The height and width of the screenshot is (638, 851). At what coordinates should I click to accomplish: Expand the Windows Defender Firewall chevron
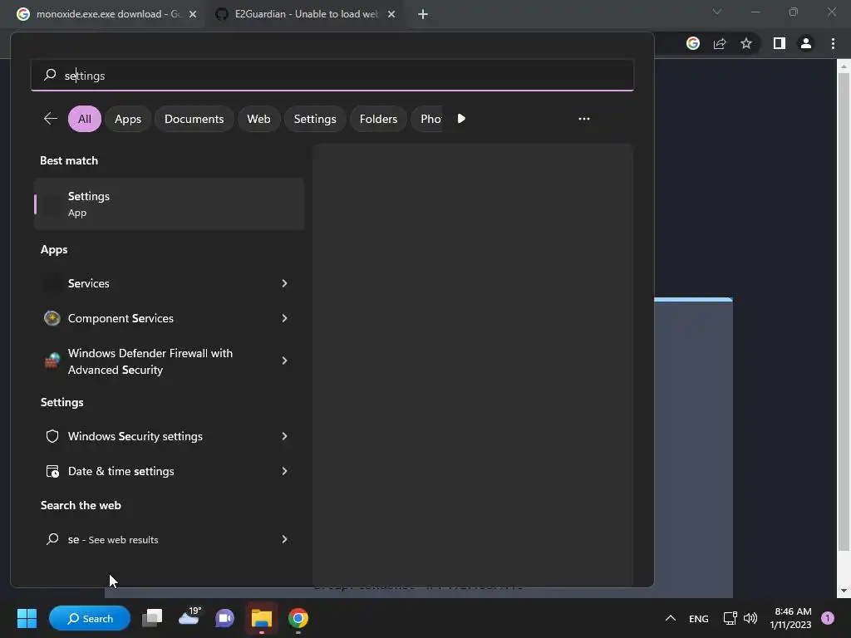(x=284, y=361)
